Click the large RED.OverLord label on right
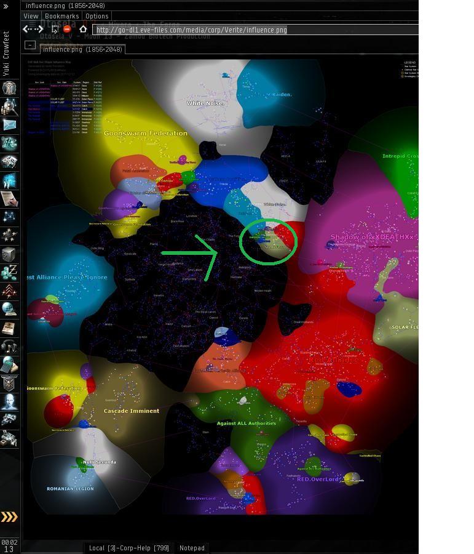 pos(318,479)
